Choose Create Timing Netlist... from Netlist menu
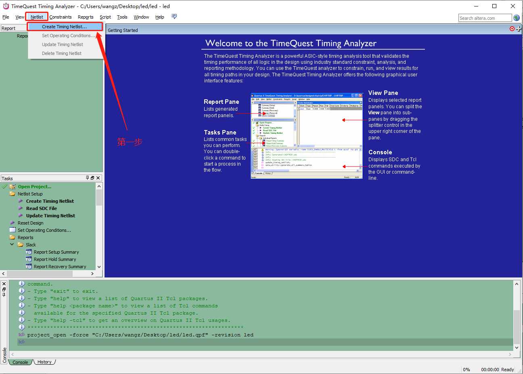The width and height of the screenshot is (523, 374). tap(65, 27)
